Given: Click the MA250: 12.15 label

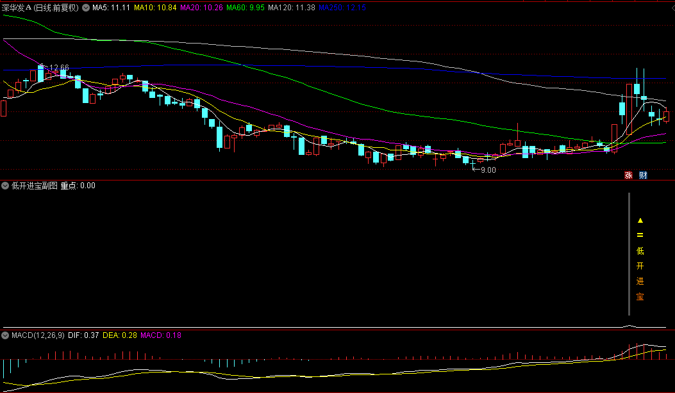Looking at the screenshot, I should click(342, 8).
